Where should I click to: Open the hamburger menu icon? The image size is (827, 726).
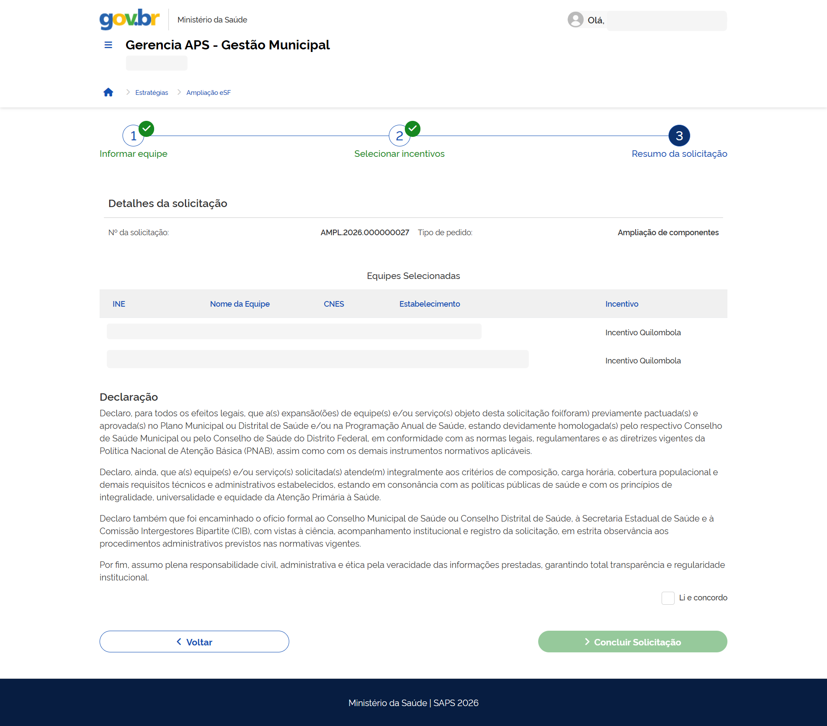click(x=108, y=45)
